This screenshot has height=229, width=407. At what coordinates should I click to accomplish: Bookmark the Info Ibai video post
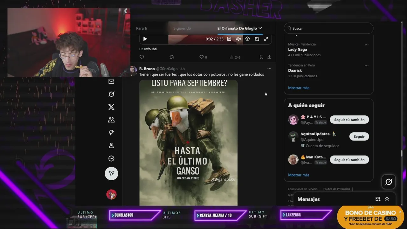pos(261,57)
